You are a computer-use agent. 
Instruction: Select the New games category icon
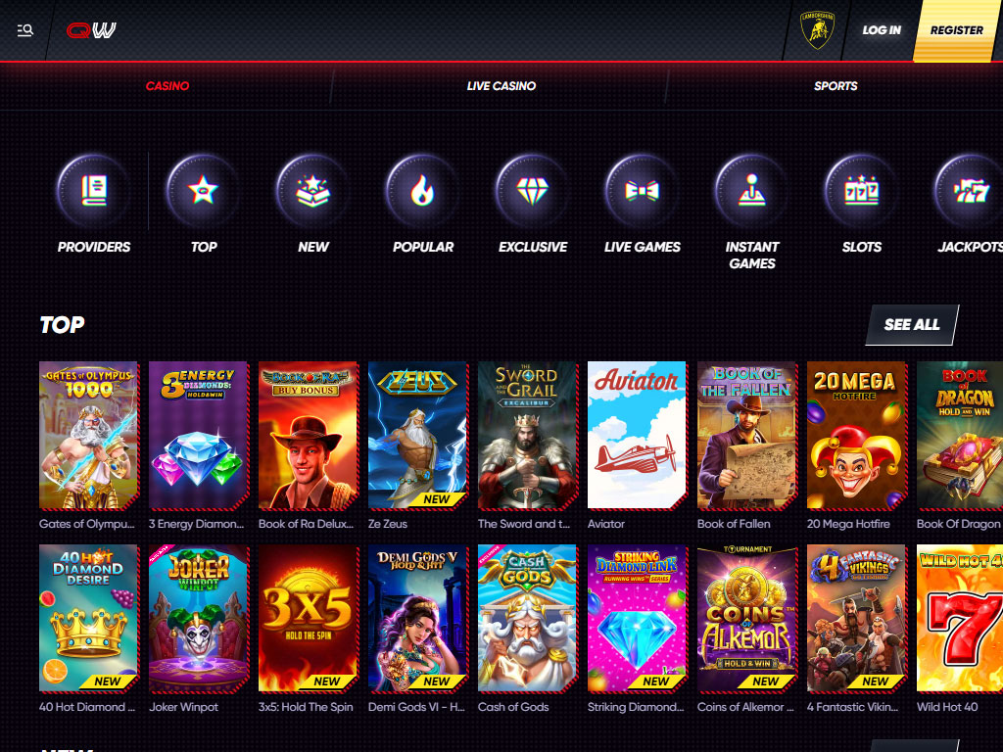tap(312, 190)
